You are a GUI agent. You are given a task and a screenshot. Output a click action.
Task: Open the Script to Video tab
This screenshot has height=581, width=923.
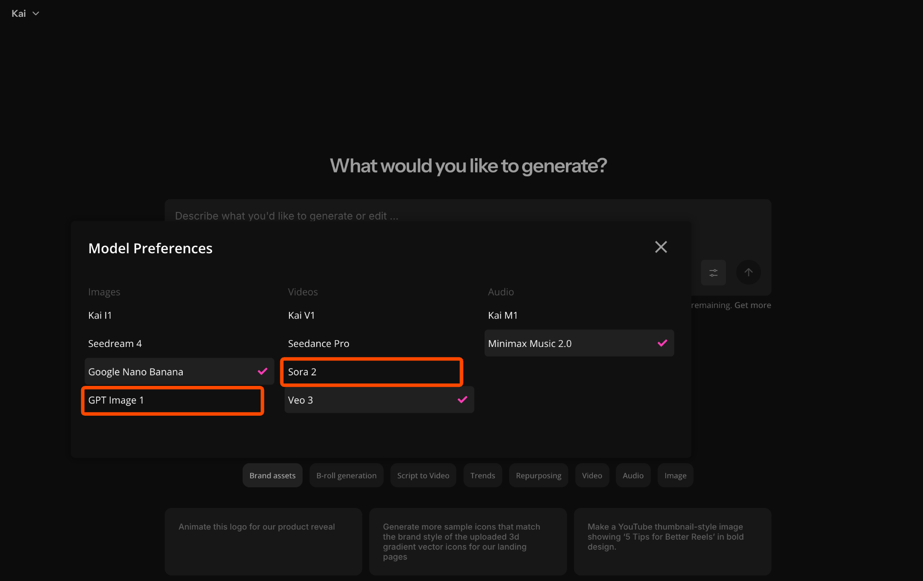423,475
